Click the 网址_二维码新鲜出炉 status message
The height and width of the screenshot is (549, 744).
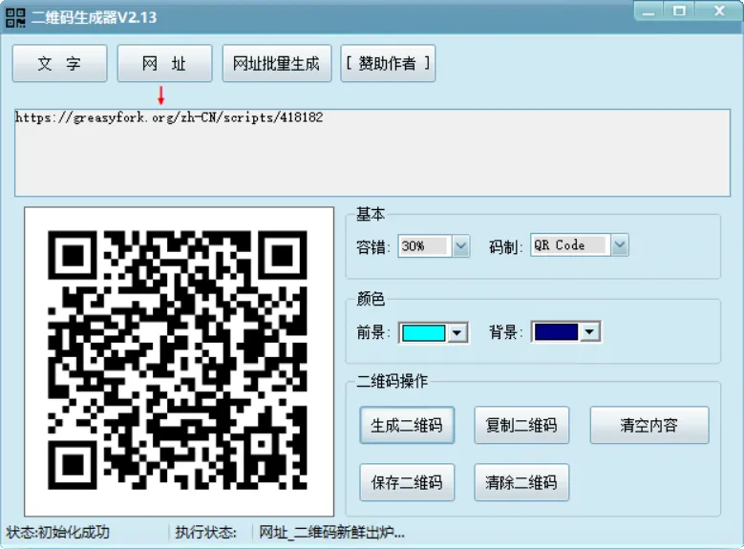[x=331, y=533]
